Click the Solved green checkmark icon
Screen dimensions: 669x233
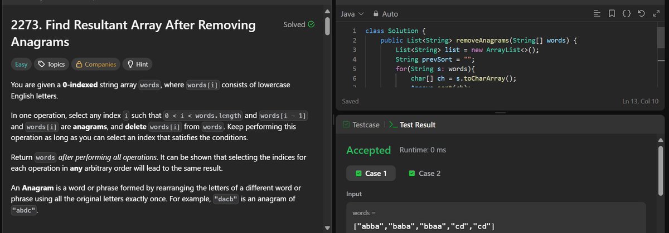(x=311, y=24)
